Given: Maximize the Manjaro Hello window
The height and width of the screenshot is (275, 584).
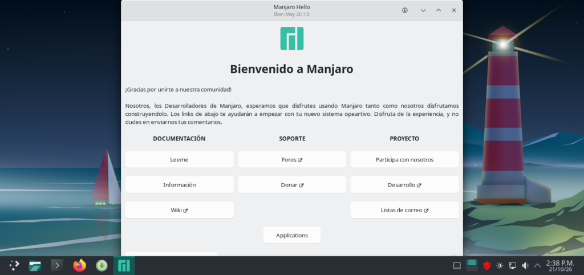Looking at the screenshot, I should click(439, 10).
